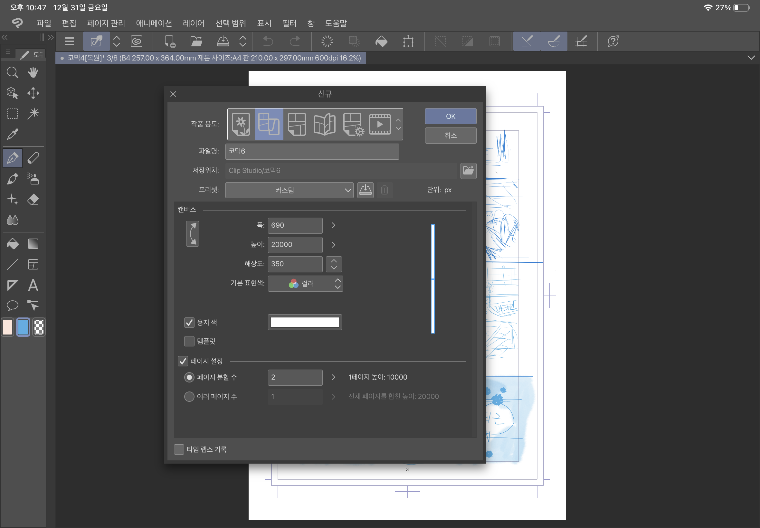
Task: Open the 프리셋 커스텀 preset dropdown
Action: tap(289, 190)
